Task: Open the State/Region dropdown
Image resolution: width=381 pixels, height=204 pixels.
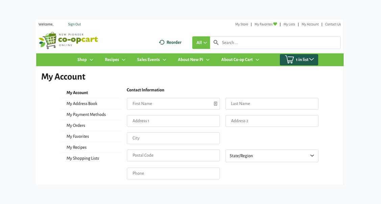Action: pyautogui.click(x=272, y=156)
